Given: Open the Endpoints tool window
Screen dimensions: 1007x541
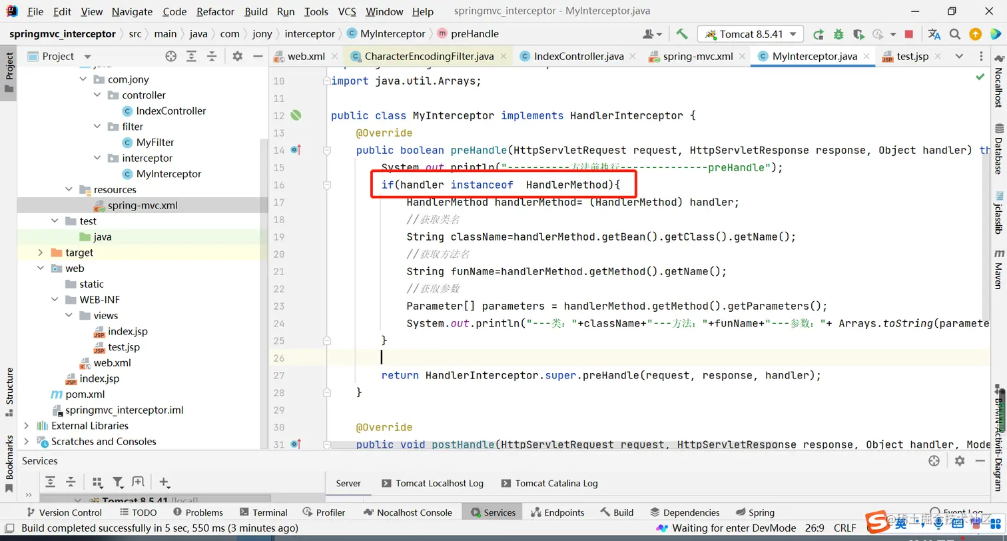Looking at the screenshot, I should point(556,512).
